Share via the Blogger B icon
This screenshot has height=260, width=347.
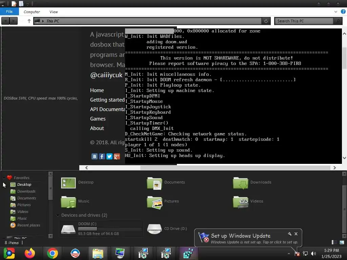(95, 156)
